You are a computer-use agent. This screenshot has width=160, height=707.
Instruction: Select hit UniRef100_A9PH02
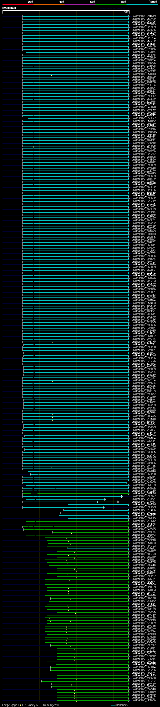[143, 573]
